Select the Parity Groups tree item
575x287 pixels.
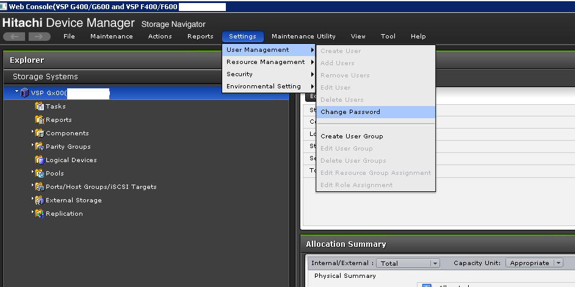[x=68, y=146]
